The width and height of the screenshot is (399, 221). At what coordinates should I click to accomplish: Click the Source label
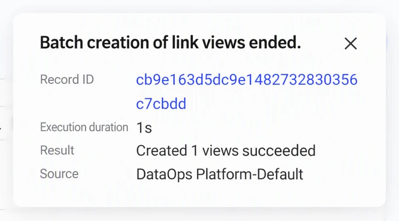[x=59, y=174]
